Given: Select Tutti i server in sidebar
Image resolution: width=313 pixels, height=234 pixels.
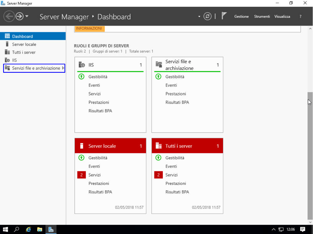Looking at the screenshot, I should [33, 52].
